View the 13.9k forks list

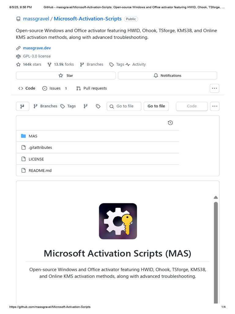(64, 64)
